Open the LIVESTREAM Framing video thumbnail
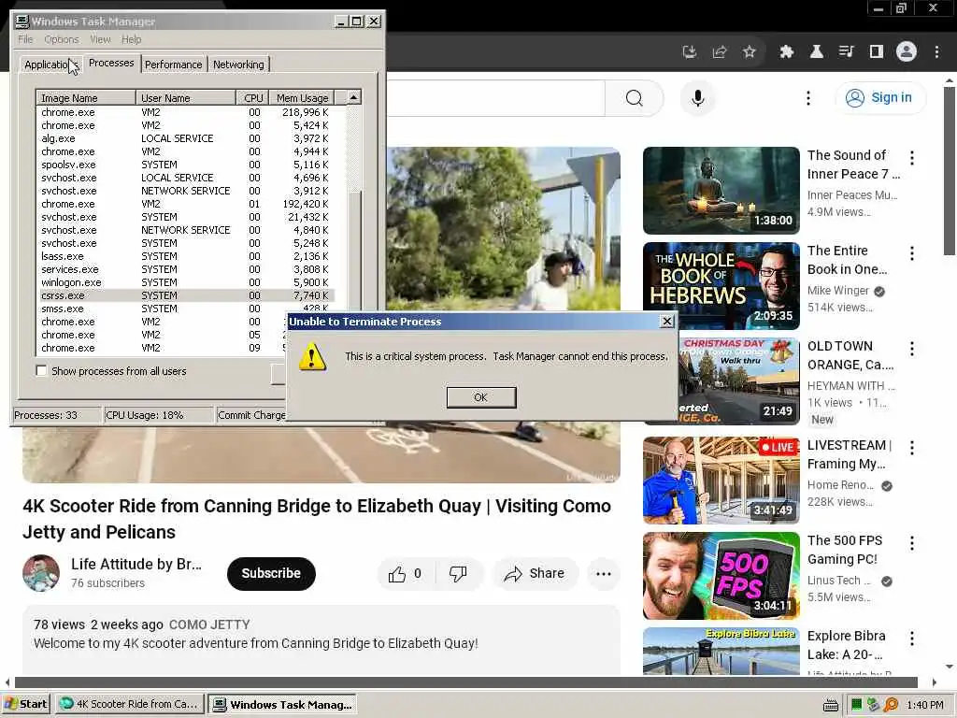The height and width of the screenshot is (718, 957). 721,480
